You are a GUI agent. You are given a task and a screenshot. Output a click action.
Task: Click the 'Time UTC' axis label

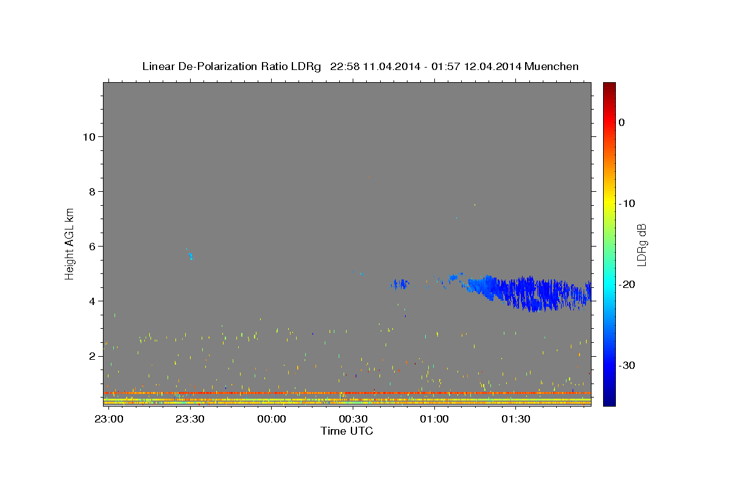347,431
